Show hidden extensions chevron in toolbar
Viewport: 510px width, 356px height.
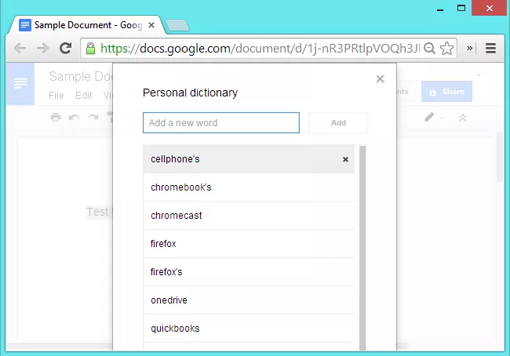click(470, 48)
